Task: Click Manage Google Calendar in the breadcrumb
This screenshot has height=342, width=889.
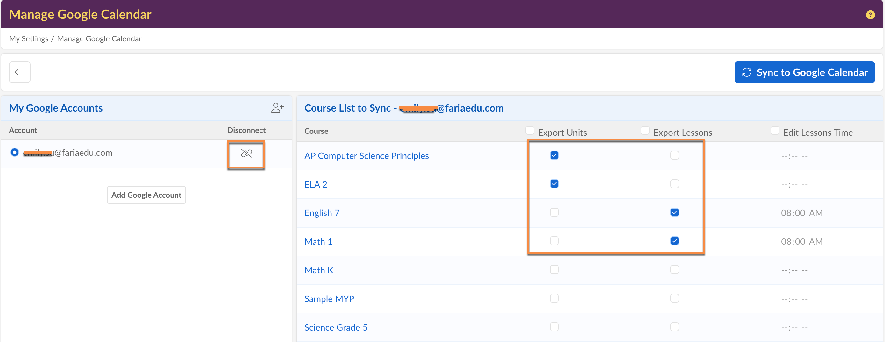Action: pyautogui.click(x=99, y=38)
